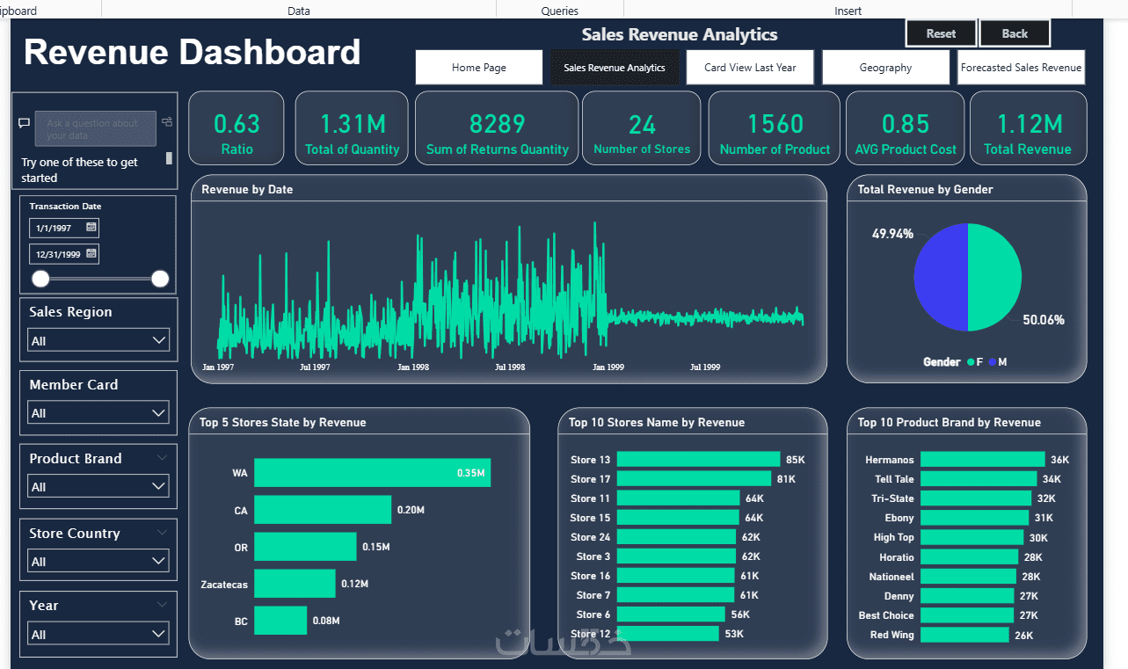The height and width of the screenshot is (669, 1128).
Task: Click the left handle of date slider
Action: tap(40, 279)
